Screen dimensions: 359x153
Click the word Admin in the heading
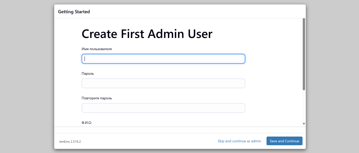166,34
